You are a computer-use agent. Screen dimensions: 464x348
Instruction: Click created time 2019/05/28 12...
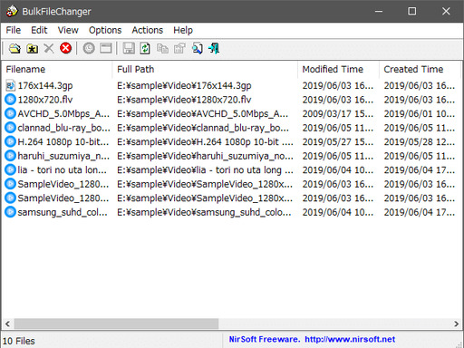pyautogui.click(x=420, y=141)
